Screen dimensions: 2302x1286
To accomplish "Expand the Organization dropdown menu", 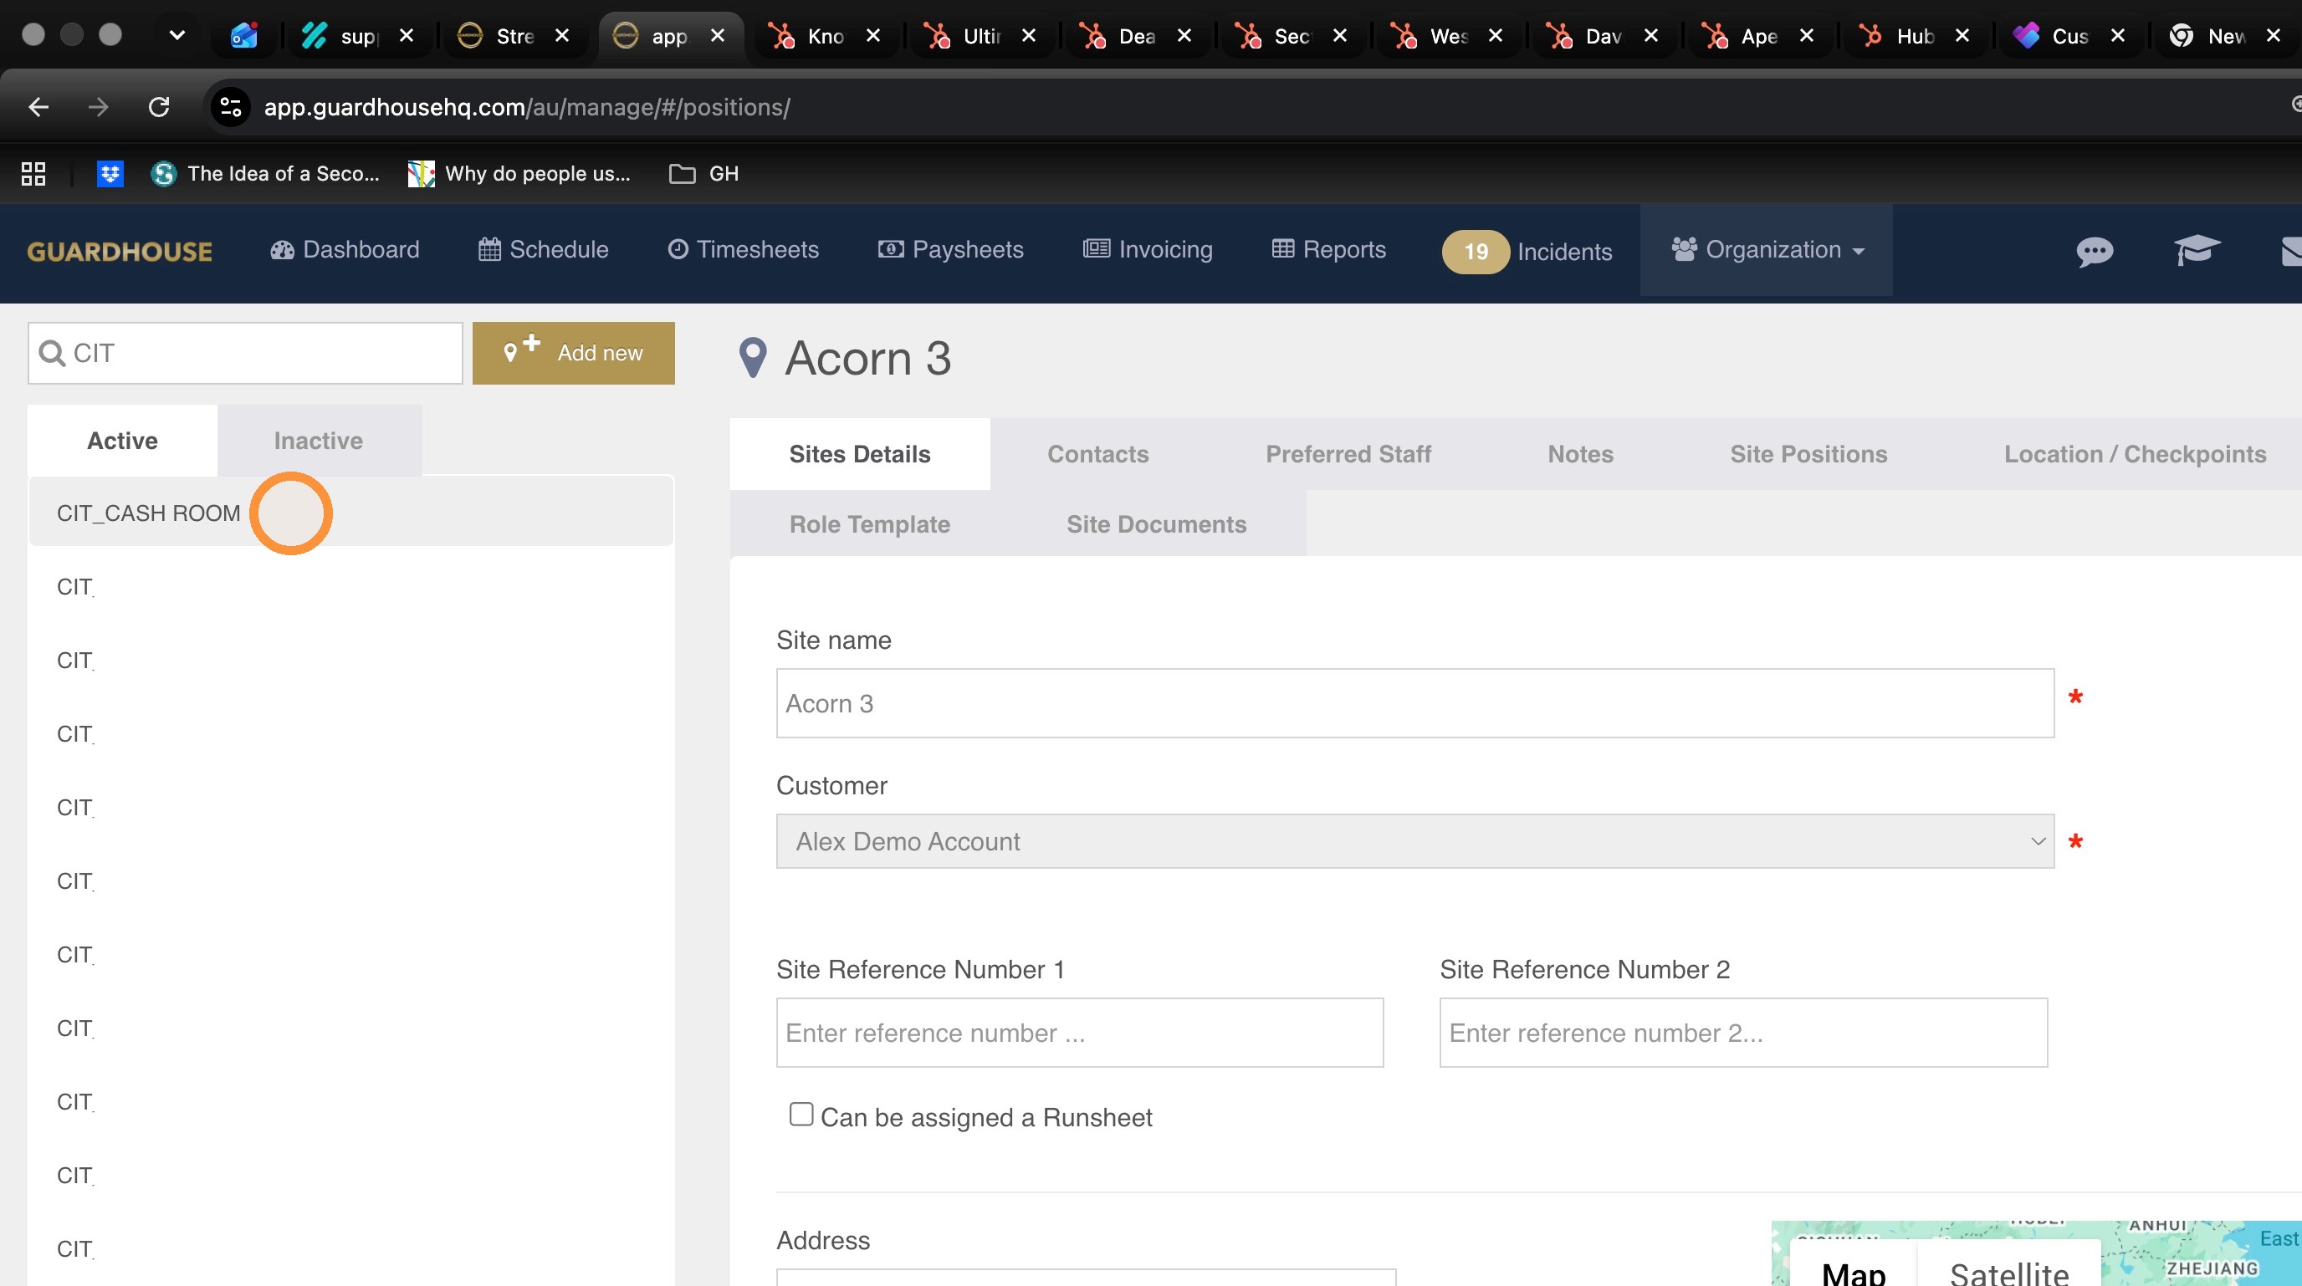I will pyautogui.click(x=1767, y=249).
